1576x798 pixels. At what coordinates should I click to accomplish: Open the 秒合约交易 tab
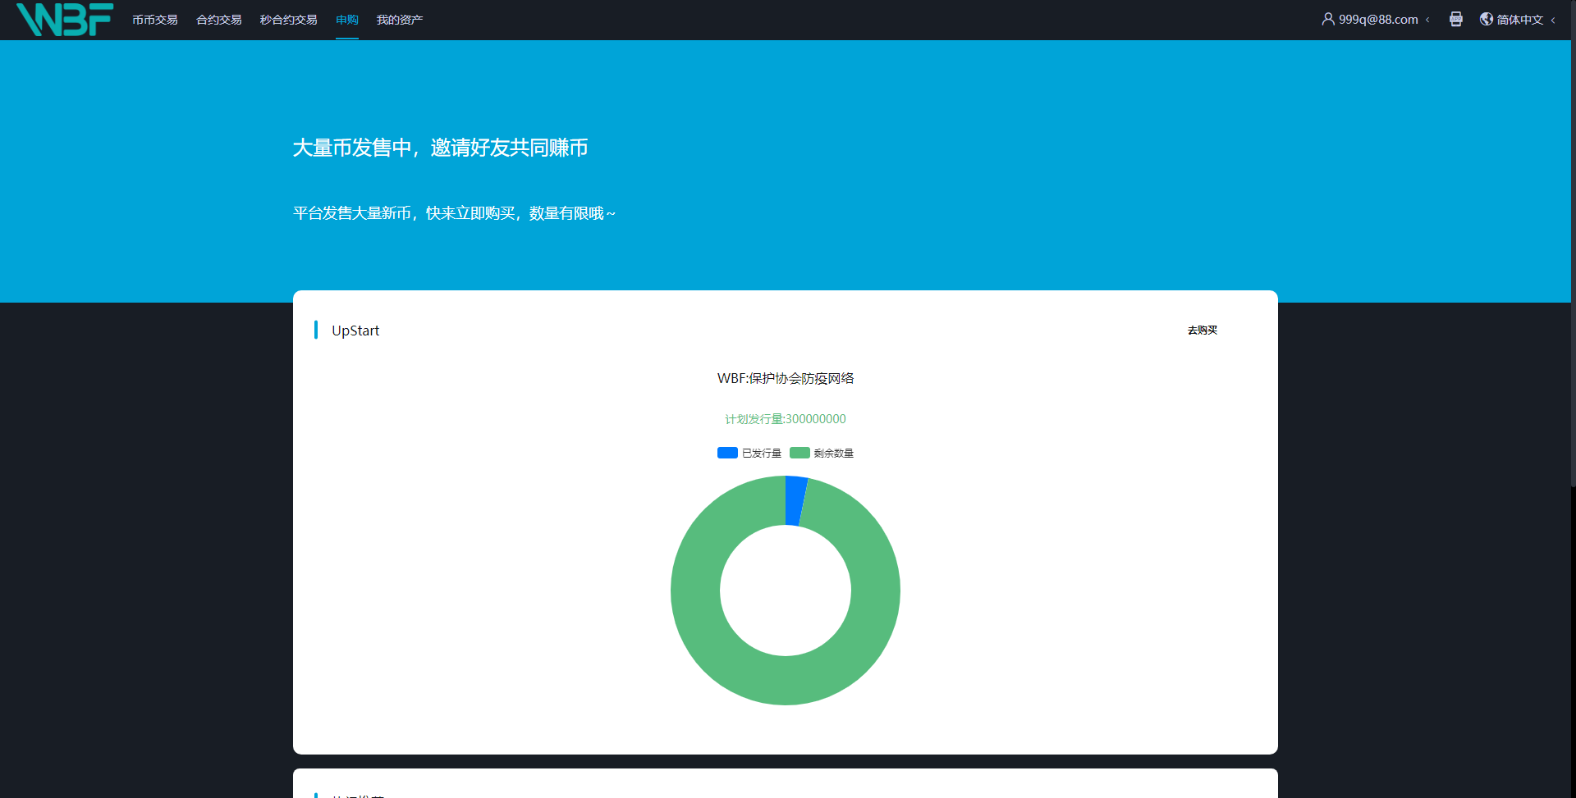pos(287,19)
